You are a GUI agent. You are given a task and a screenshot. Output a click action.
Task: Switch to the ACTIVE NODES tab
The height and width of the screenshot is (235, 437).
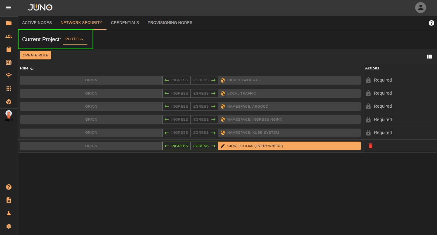tap(37, 23)
